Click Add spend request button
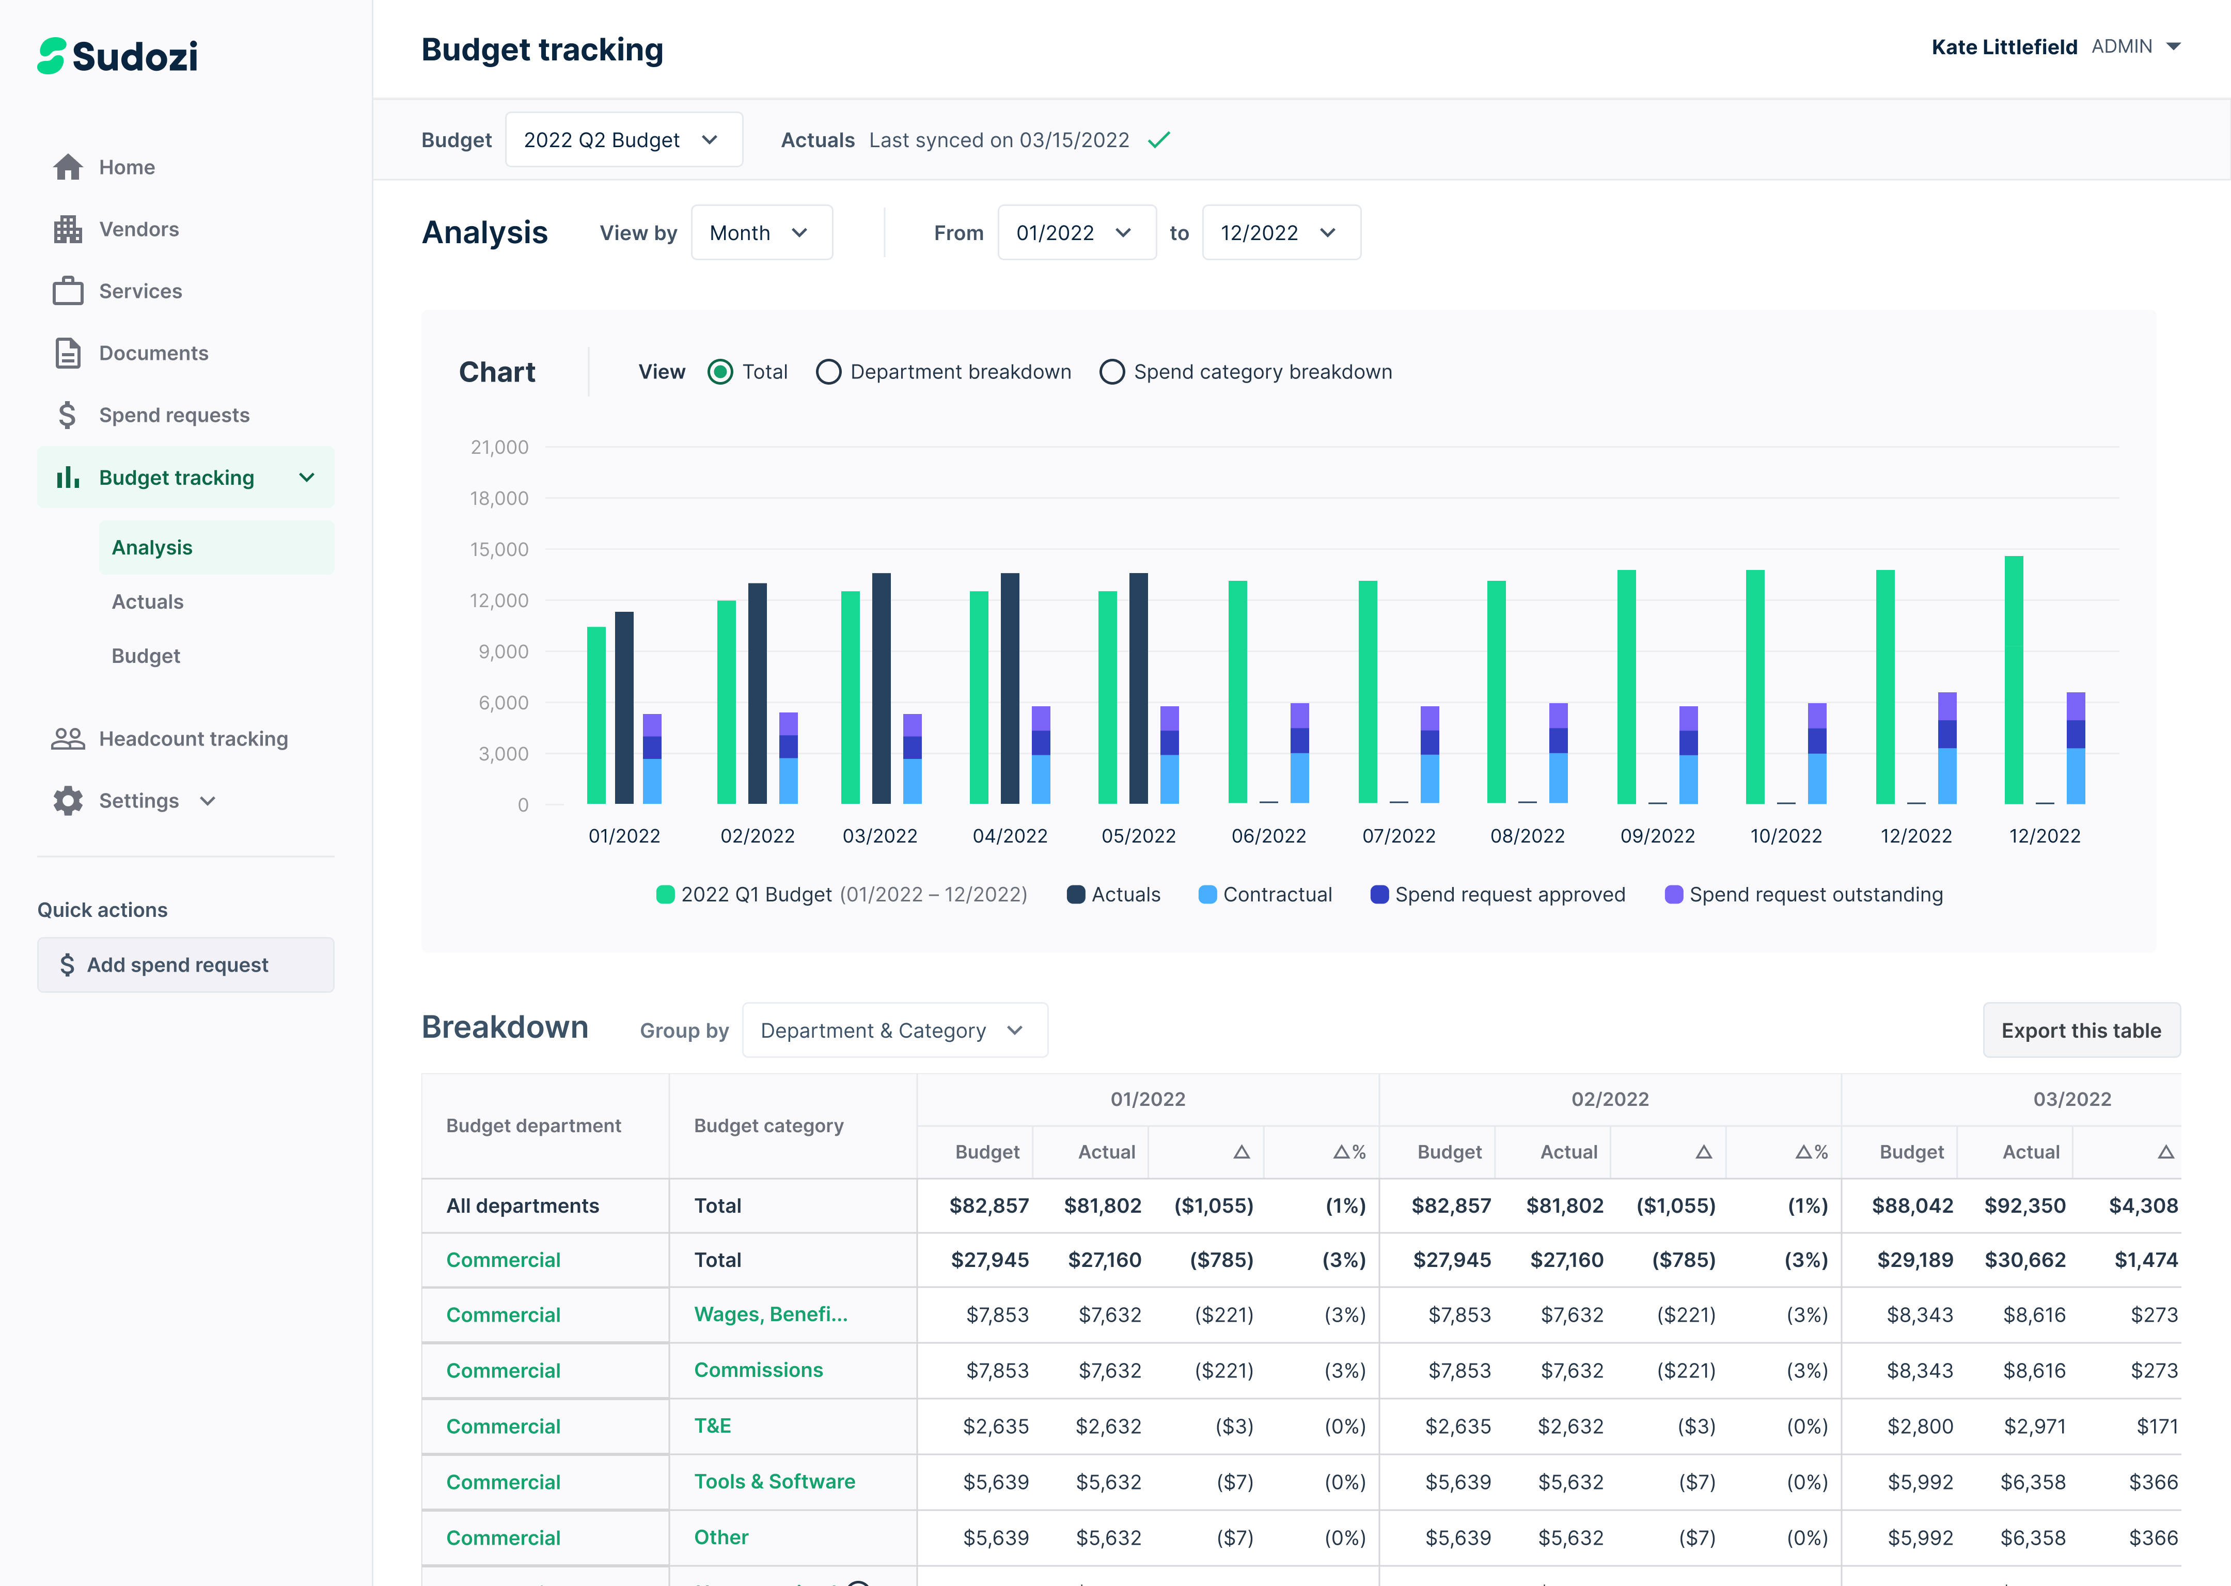This screenshot has height=1586, width=2231. click(x=185, y=965)
